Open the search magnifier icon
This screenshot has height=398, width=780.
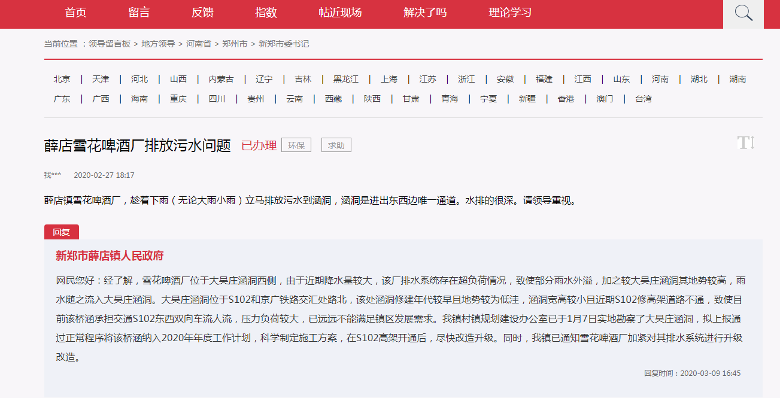(x=743, y=13)
